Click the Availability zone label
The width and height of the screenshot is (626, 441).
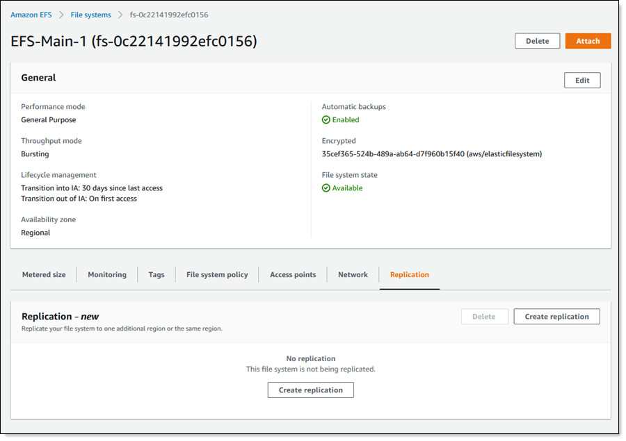(48, 219)
